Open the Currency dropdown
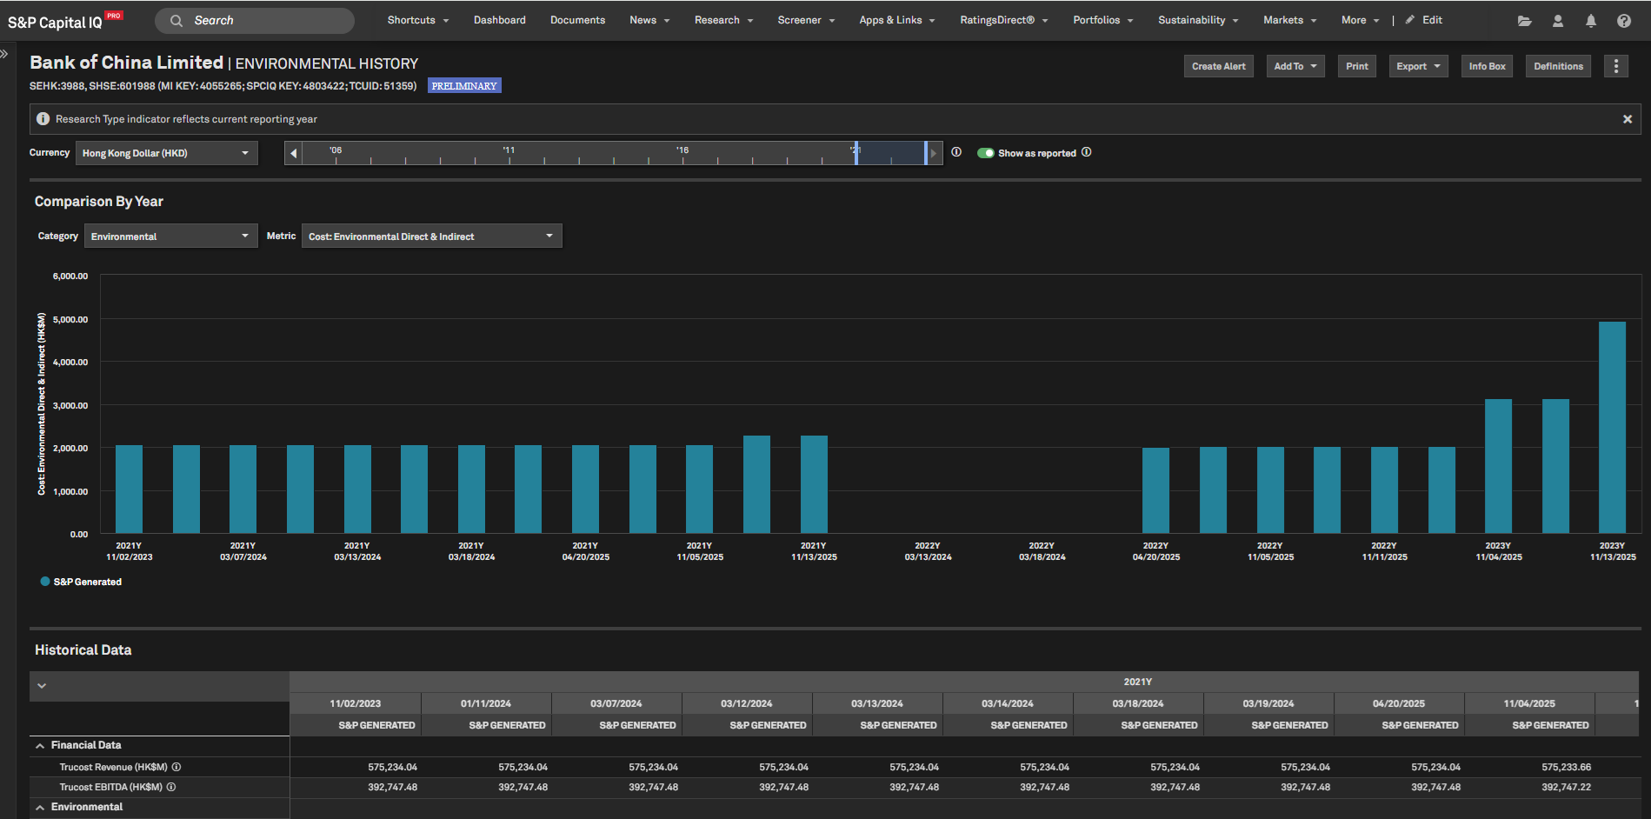The image size is (1651, 819). click(x=166, y=153)
